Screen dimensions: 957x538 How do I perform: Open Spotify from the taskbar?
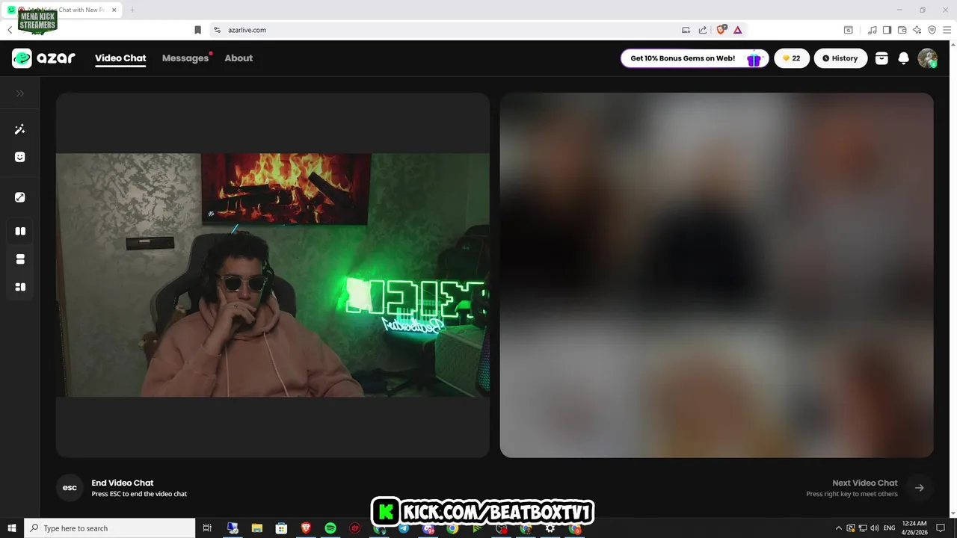click(330, 528)
